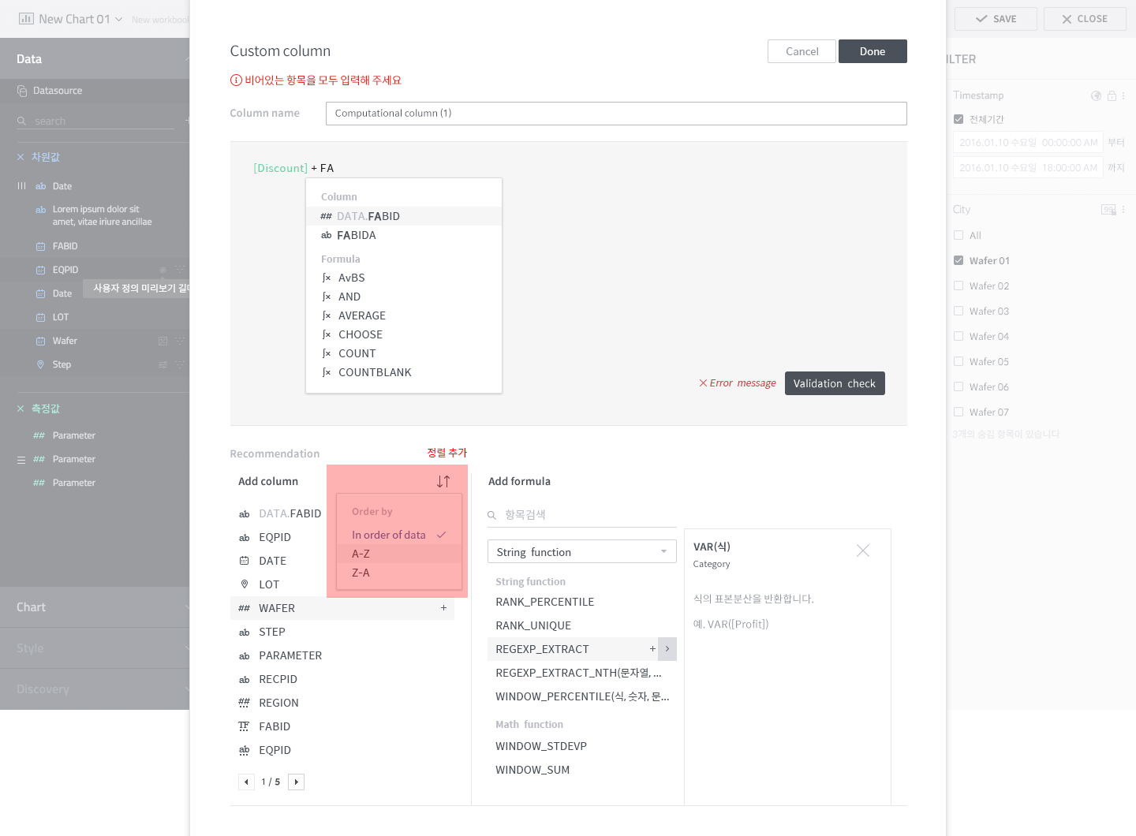Select A-Z sorting option

pos(399,554)
